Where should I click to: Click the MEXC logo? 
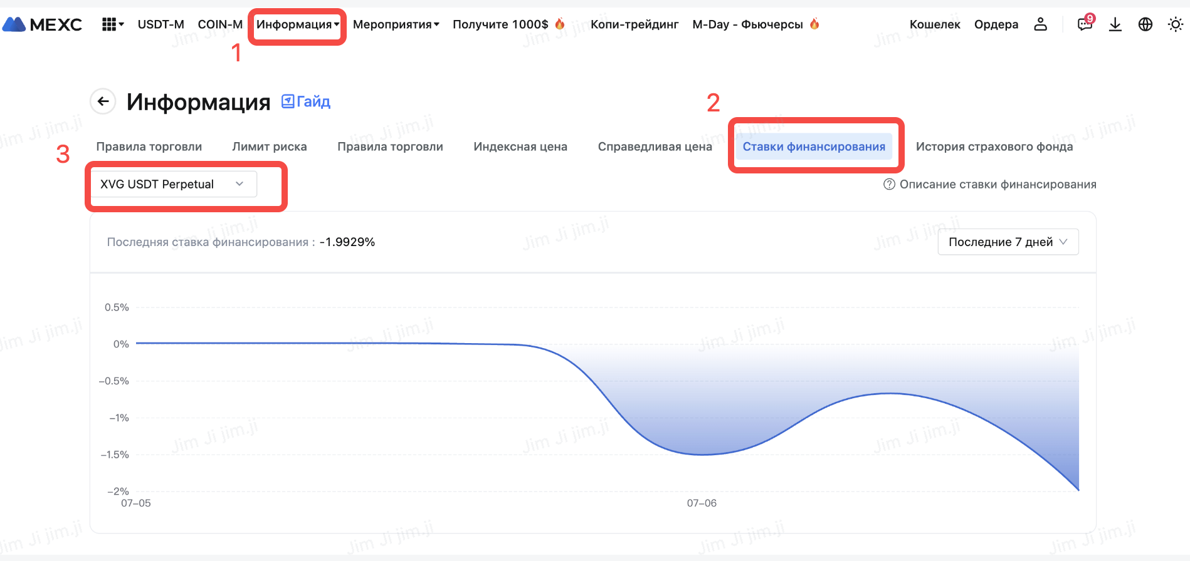[x=42, y=24]
